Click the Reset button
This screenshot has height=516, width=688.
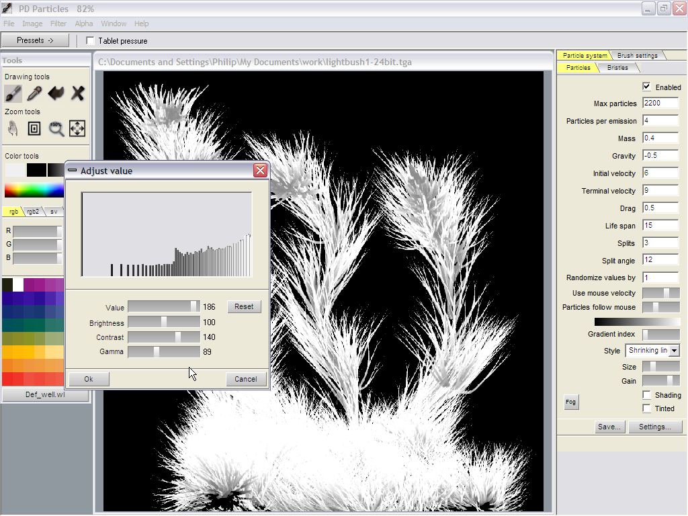[x=244, y=306]
